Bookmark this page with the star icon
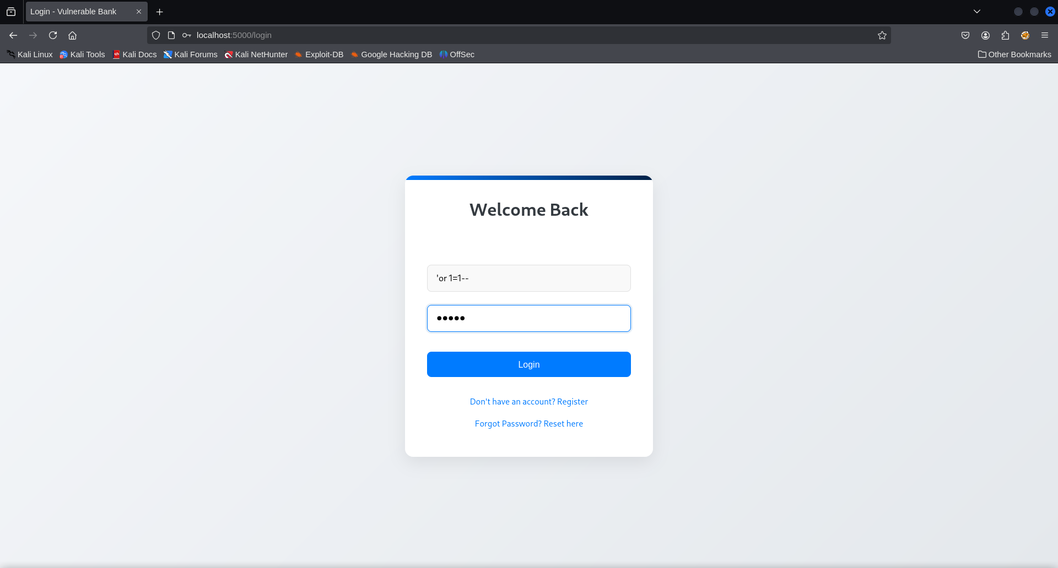 pyautogui.click(x=882, y=35)
